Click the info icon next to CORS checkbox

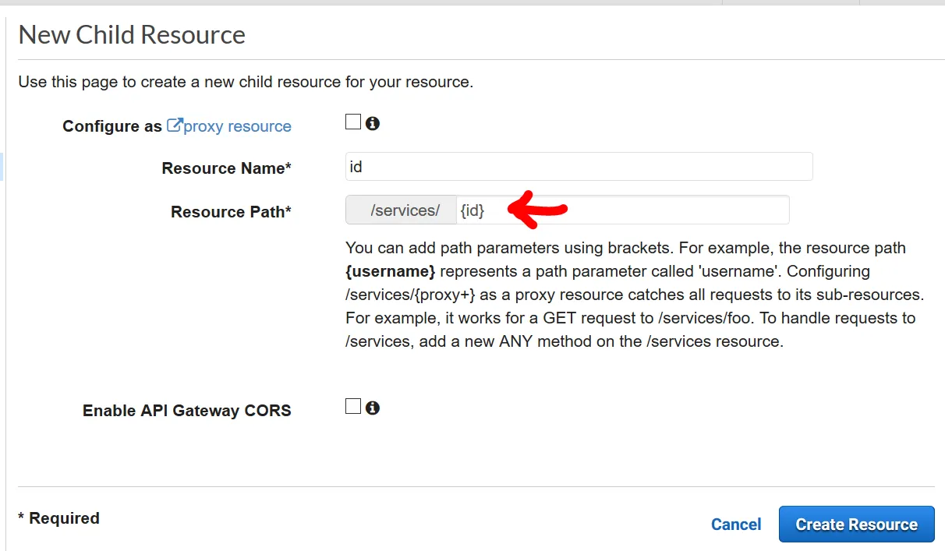click(373, 408)
